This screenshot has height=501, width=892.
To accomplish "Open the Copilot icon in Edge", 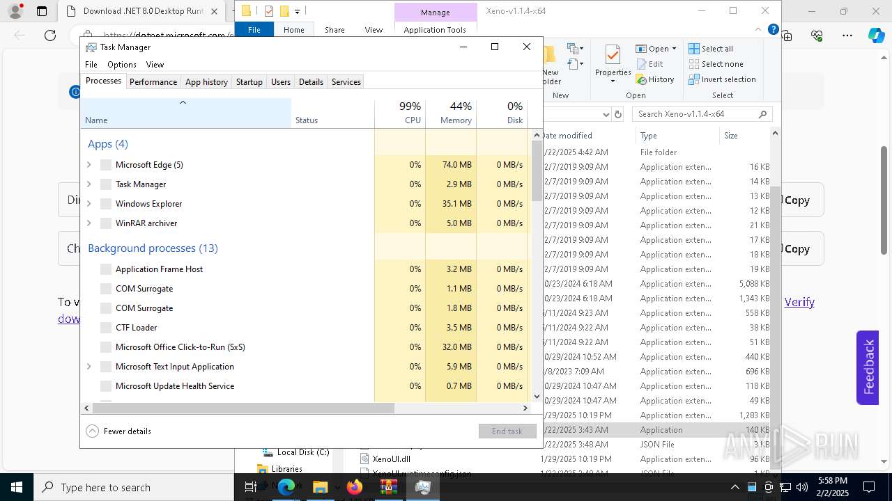I will click(x=876, y=35).
